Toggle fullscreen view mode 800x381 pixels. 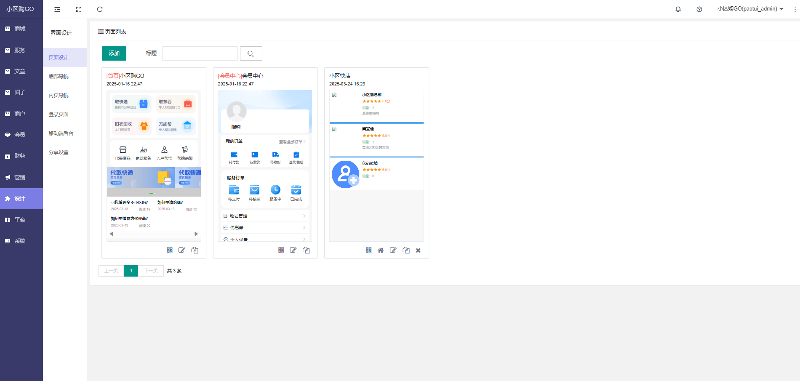tap(78, 9)
